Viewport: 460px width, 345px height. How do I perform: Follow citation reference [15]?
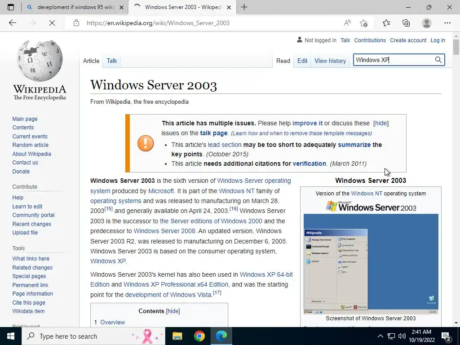click(x=108, y=208)
